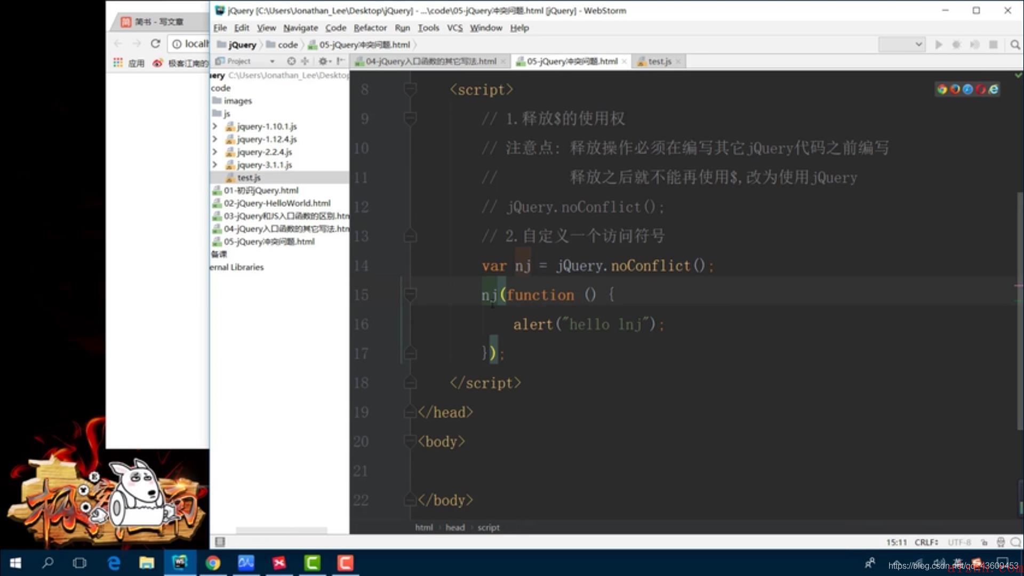
Task: Click the Run with Coverage icon
Action: (x=975, y=45)
